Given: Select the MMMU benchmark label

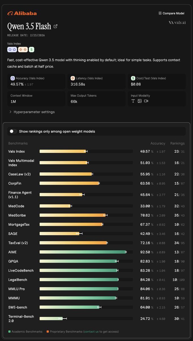Looking at the screenshot, I should [x=14, y=298].
